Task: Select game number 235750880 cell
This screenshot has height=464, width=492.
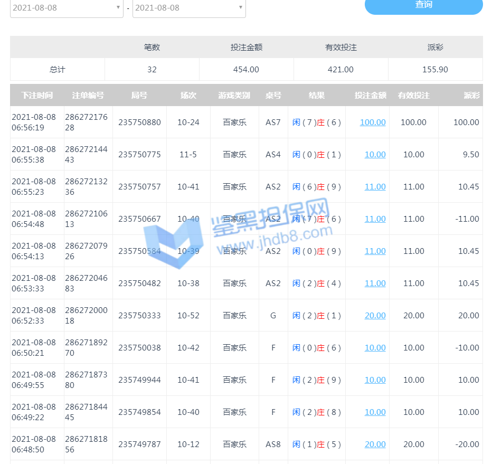Action: [139, 122]
